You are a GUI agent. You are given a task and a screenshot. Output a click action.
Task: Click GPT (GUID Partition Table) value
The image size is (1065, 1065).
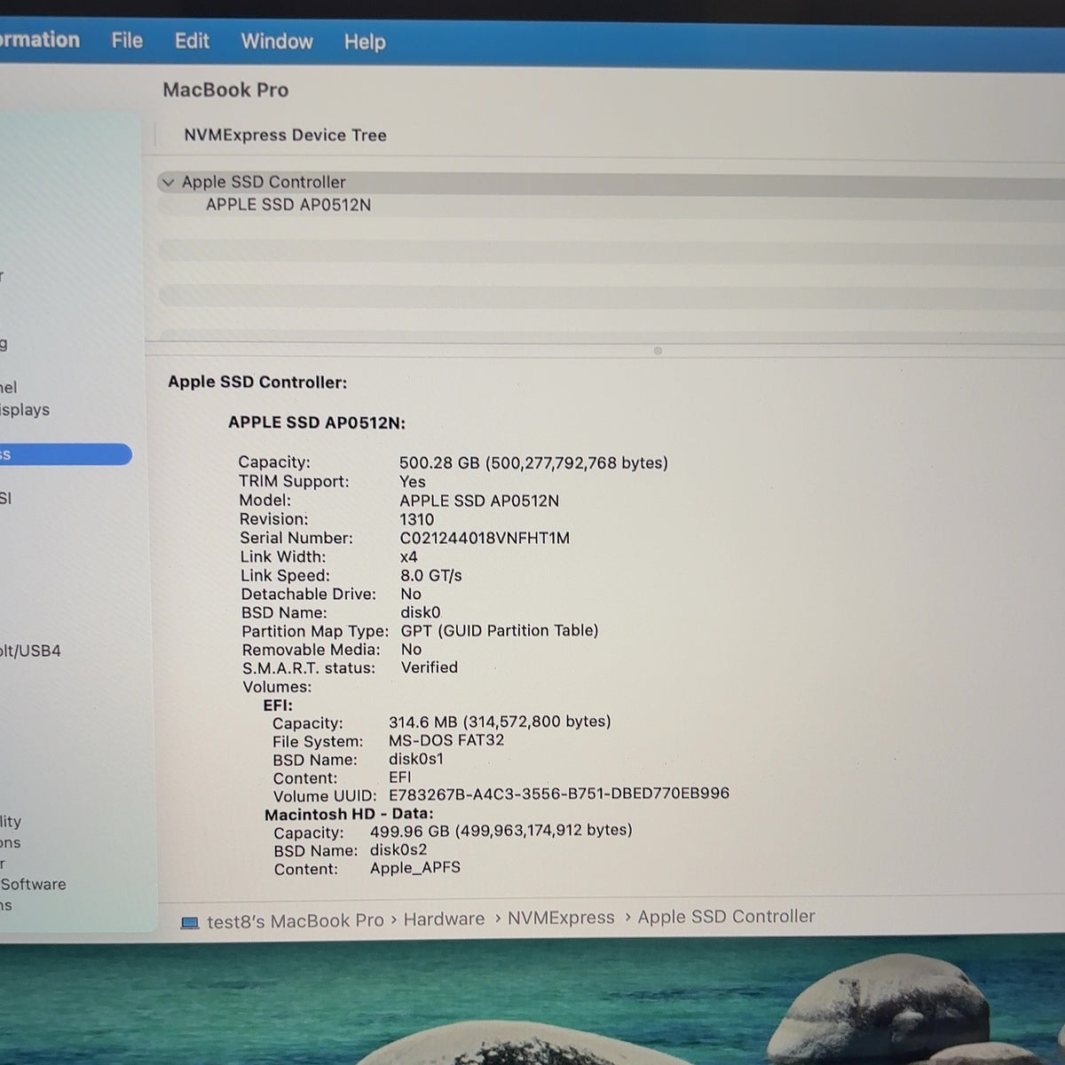pyautogui.click(x=500, y=630)
